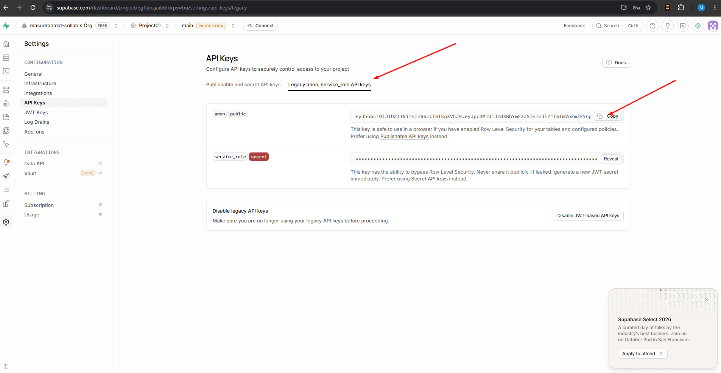Bookmark this page with the star icon
This screenshot has width=721, height=373.
pyautogui.click(x=648, y=8)
